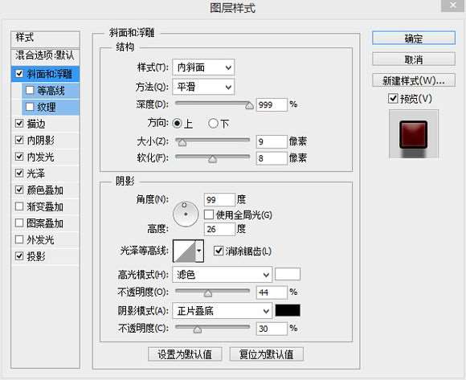
Task: Open 光泽 settings by its label
Action: pos(36,174)
